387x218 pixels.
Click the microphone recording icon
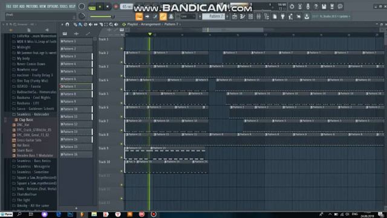point(308,7)
